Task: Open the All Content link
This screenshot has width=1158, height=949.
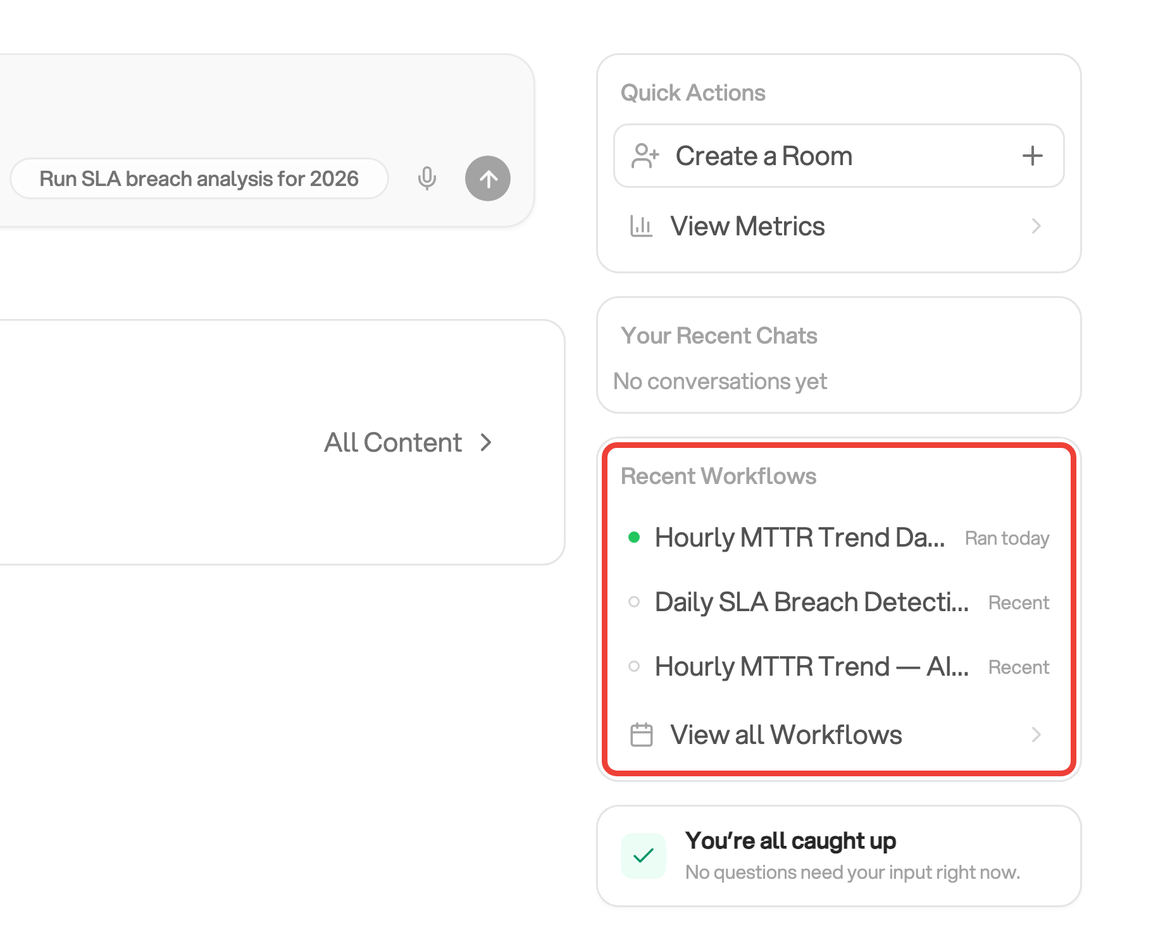Action: 408,442
